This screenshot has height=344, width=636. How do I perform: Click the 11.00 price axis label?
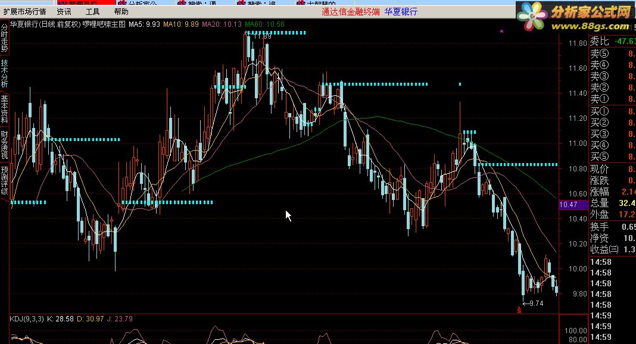pyautogui.click(x=578, y=143)
